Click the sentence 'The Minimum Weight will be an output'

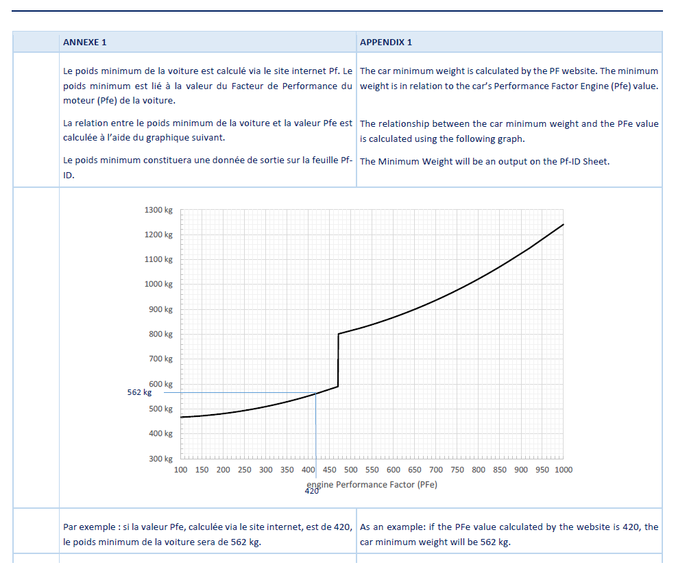coord(484,162)
